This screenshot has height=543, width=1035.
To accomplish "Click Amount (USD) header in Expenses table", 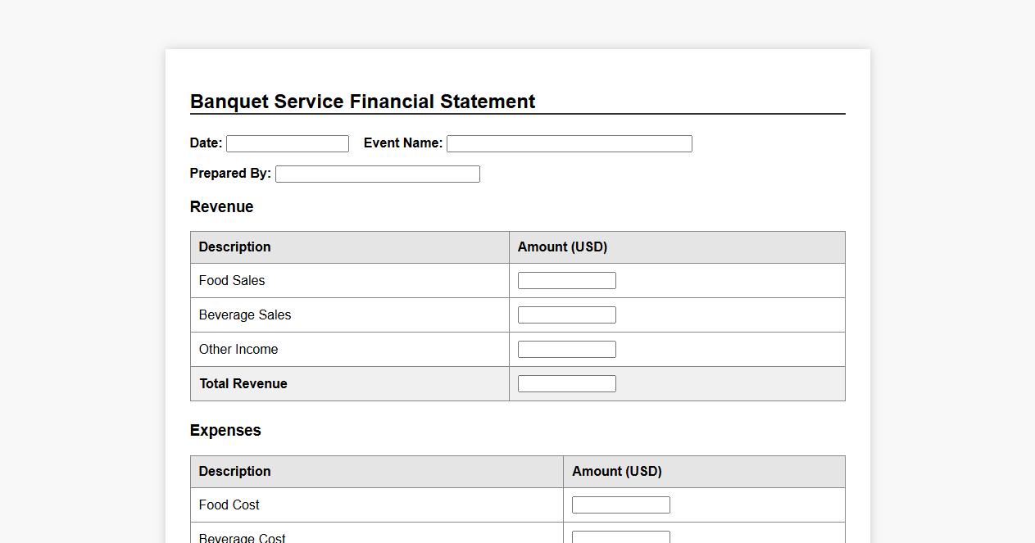I will (x=616, y=472).
